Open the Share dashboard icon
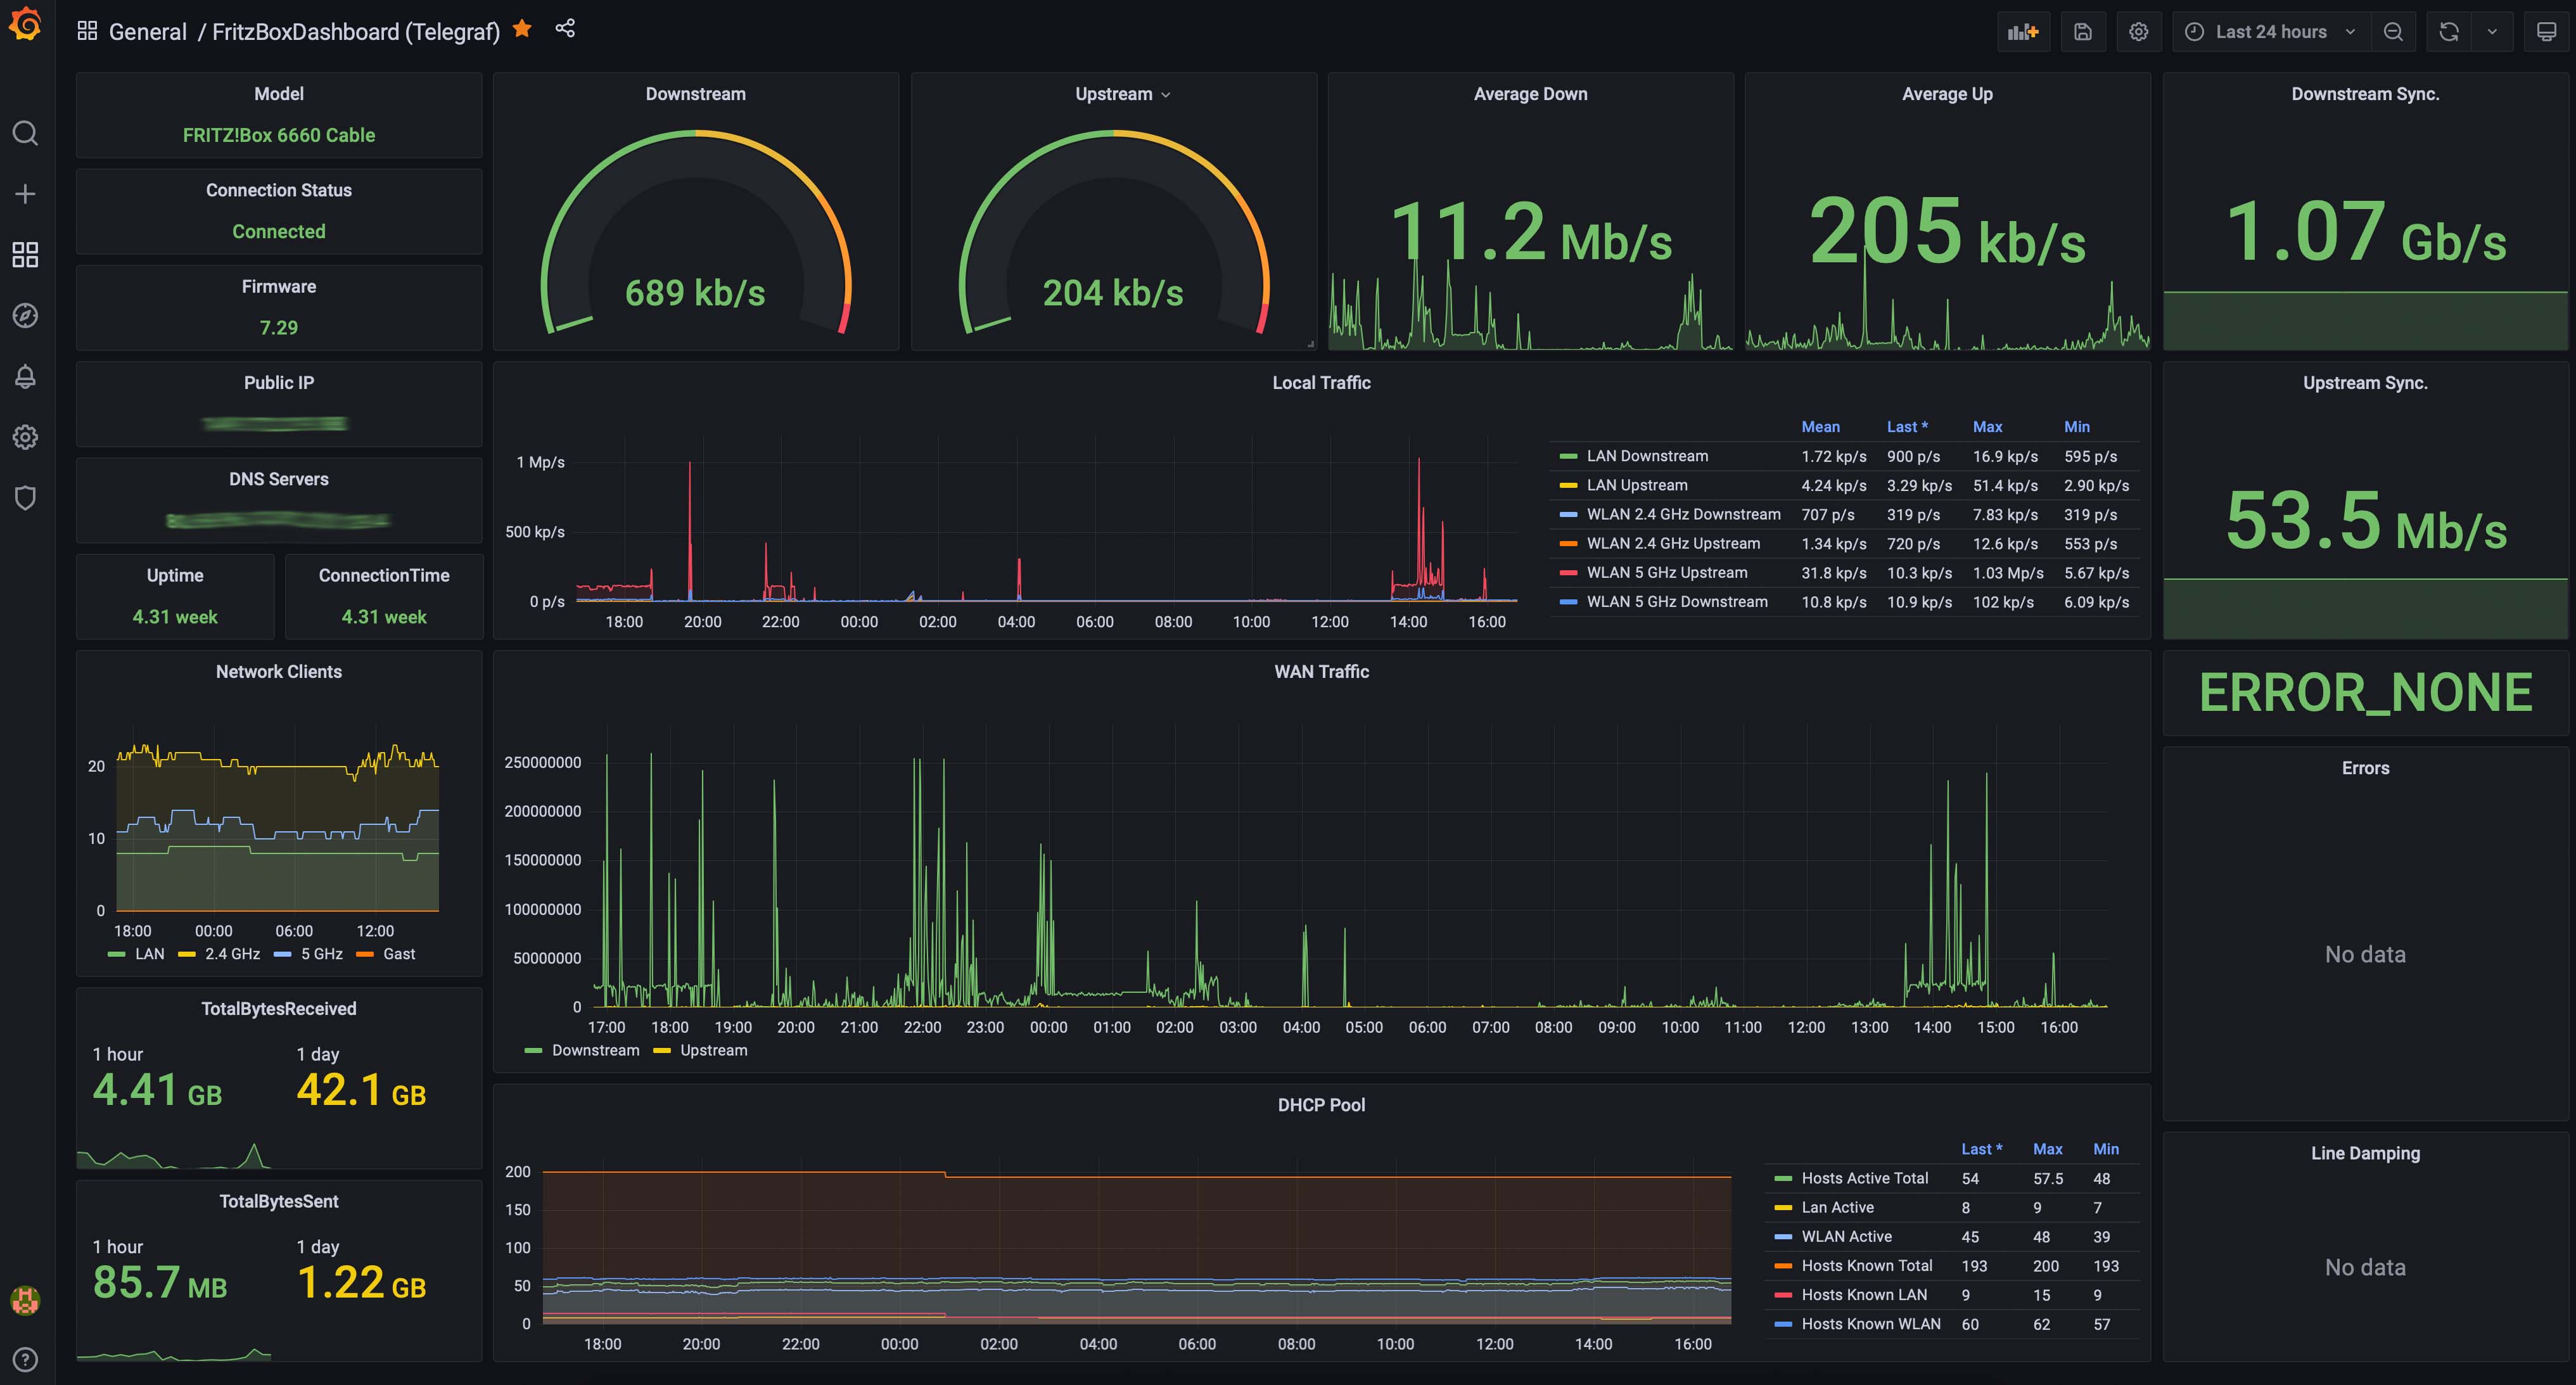The image size is (2576, 1385). pos(565,30)
